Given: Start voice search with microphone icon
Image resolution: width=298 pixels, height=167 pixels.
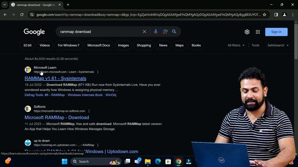Looking at the screenshot, I should pos(156,32).
